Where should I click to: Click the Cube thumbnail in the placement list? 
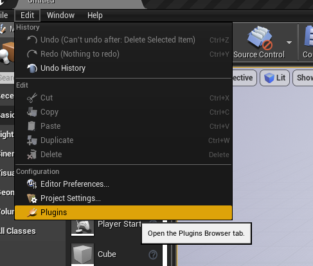click(82, 254)
